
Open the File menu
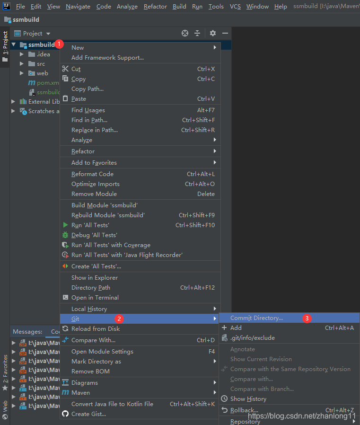click(x=20, y=6)
